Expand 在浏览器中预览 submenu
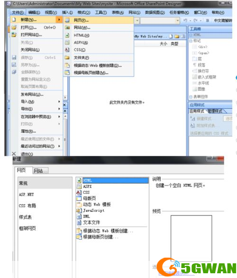The width and height of the screenshot is (237, 278). (36, 117)
